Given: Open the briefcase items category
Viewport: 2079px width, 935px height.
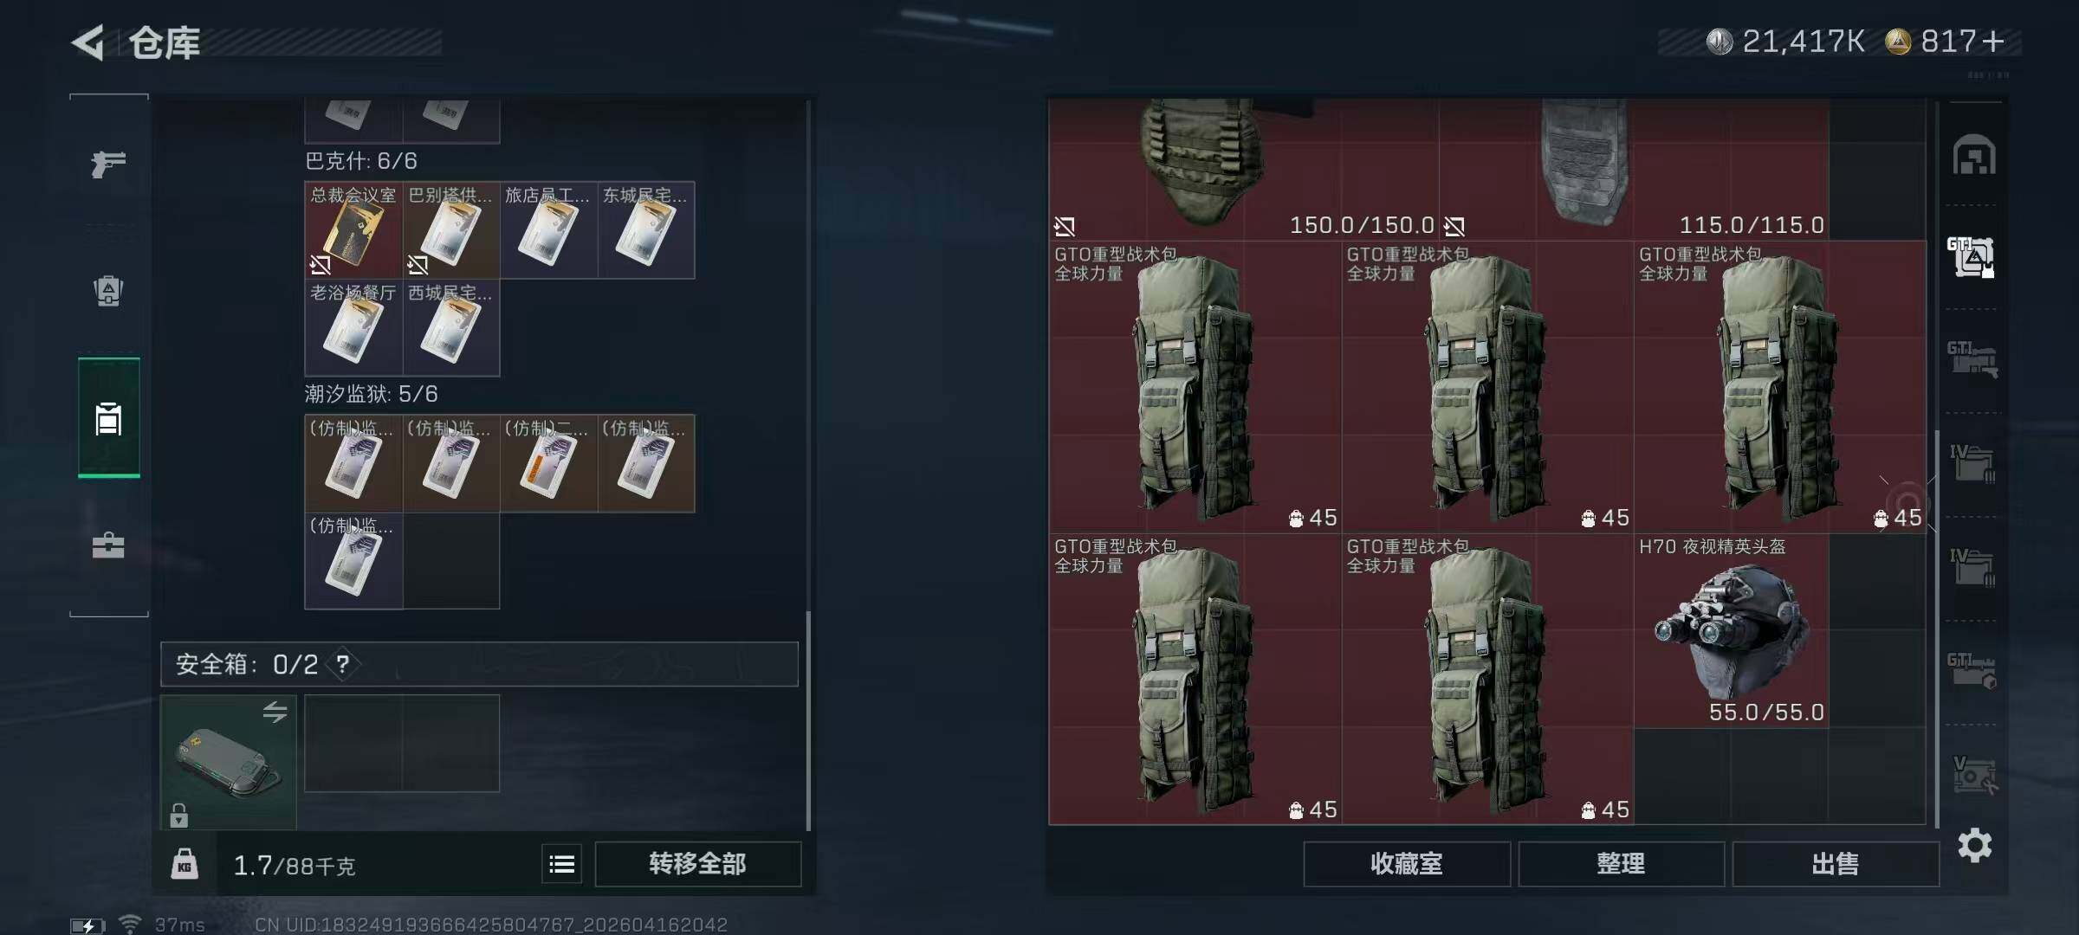Looking at the screenshot, I should (108, 545).
